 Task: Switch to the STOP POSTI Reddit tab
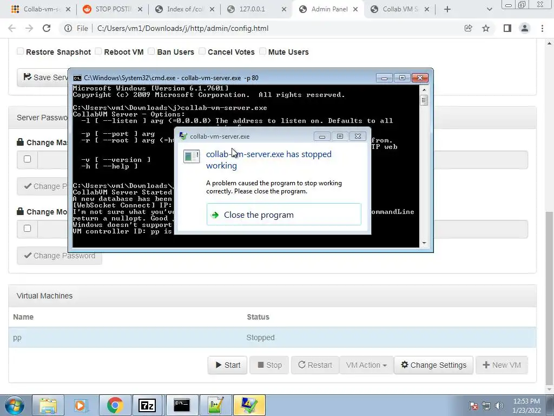pos(111,9)
